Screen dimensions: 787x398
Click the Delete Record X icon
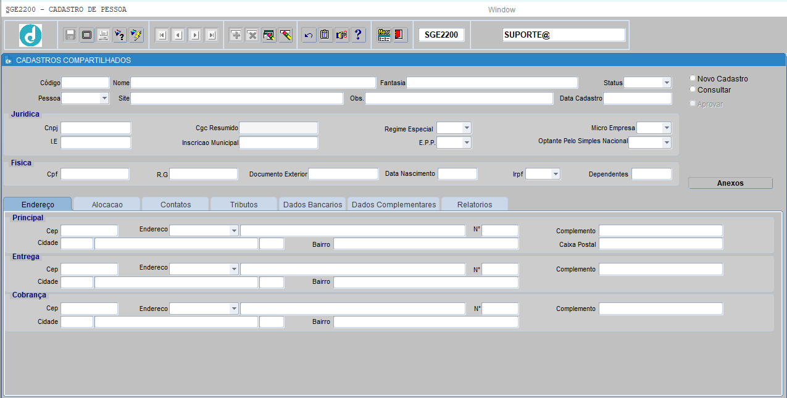(x=252, y=35)
